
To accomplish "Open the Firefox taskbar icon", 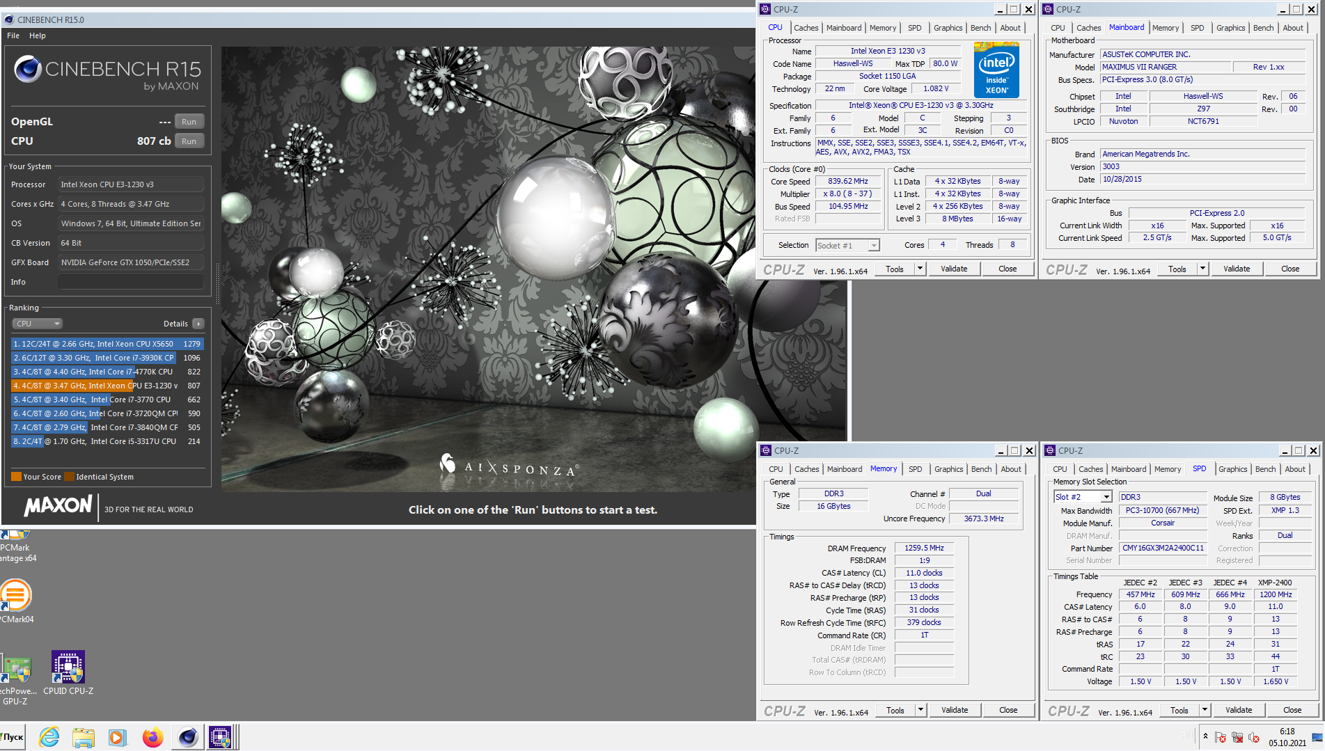I will tap(152, 737).
